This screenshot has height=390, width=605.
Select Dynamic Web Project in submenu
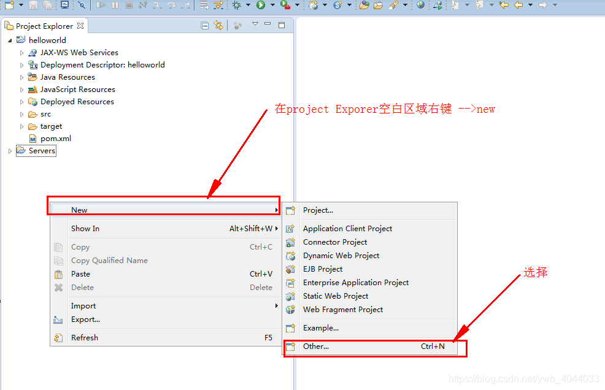[371, 255]
